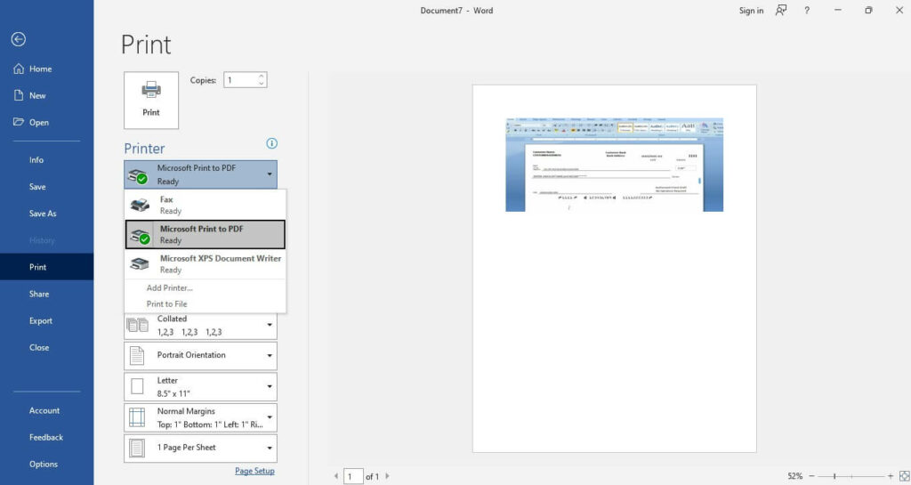Click the back arrow in the sidebar

coord(18,39)
